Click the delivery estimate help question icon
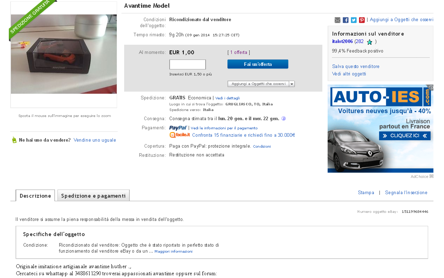Image resolution: width=444 pixels, height=278 pixels. pyautogui.click(x=284, y=118)
